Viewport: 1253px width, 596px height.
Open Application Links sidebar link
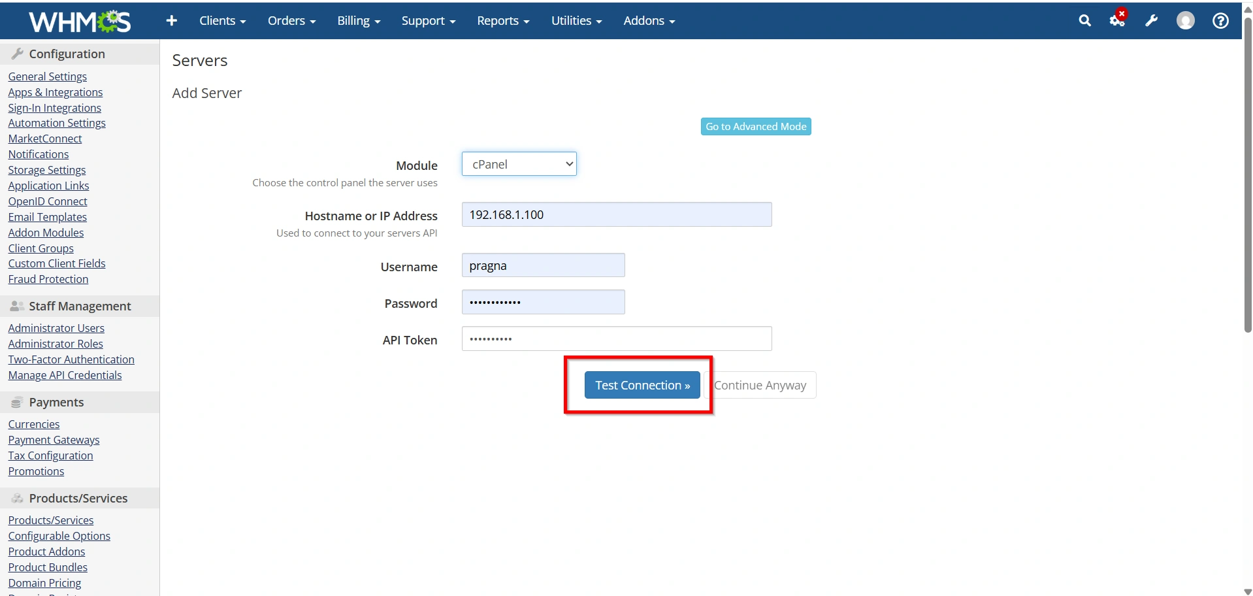coord(49,186)
